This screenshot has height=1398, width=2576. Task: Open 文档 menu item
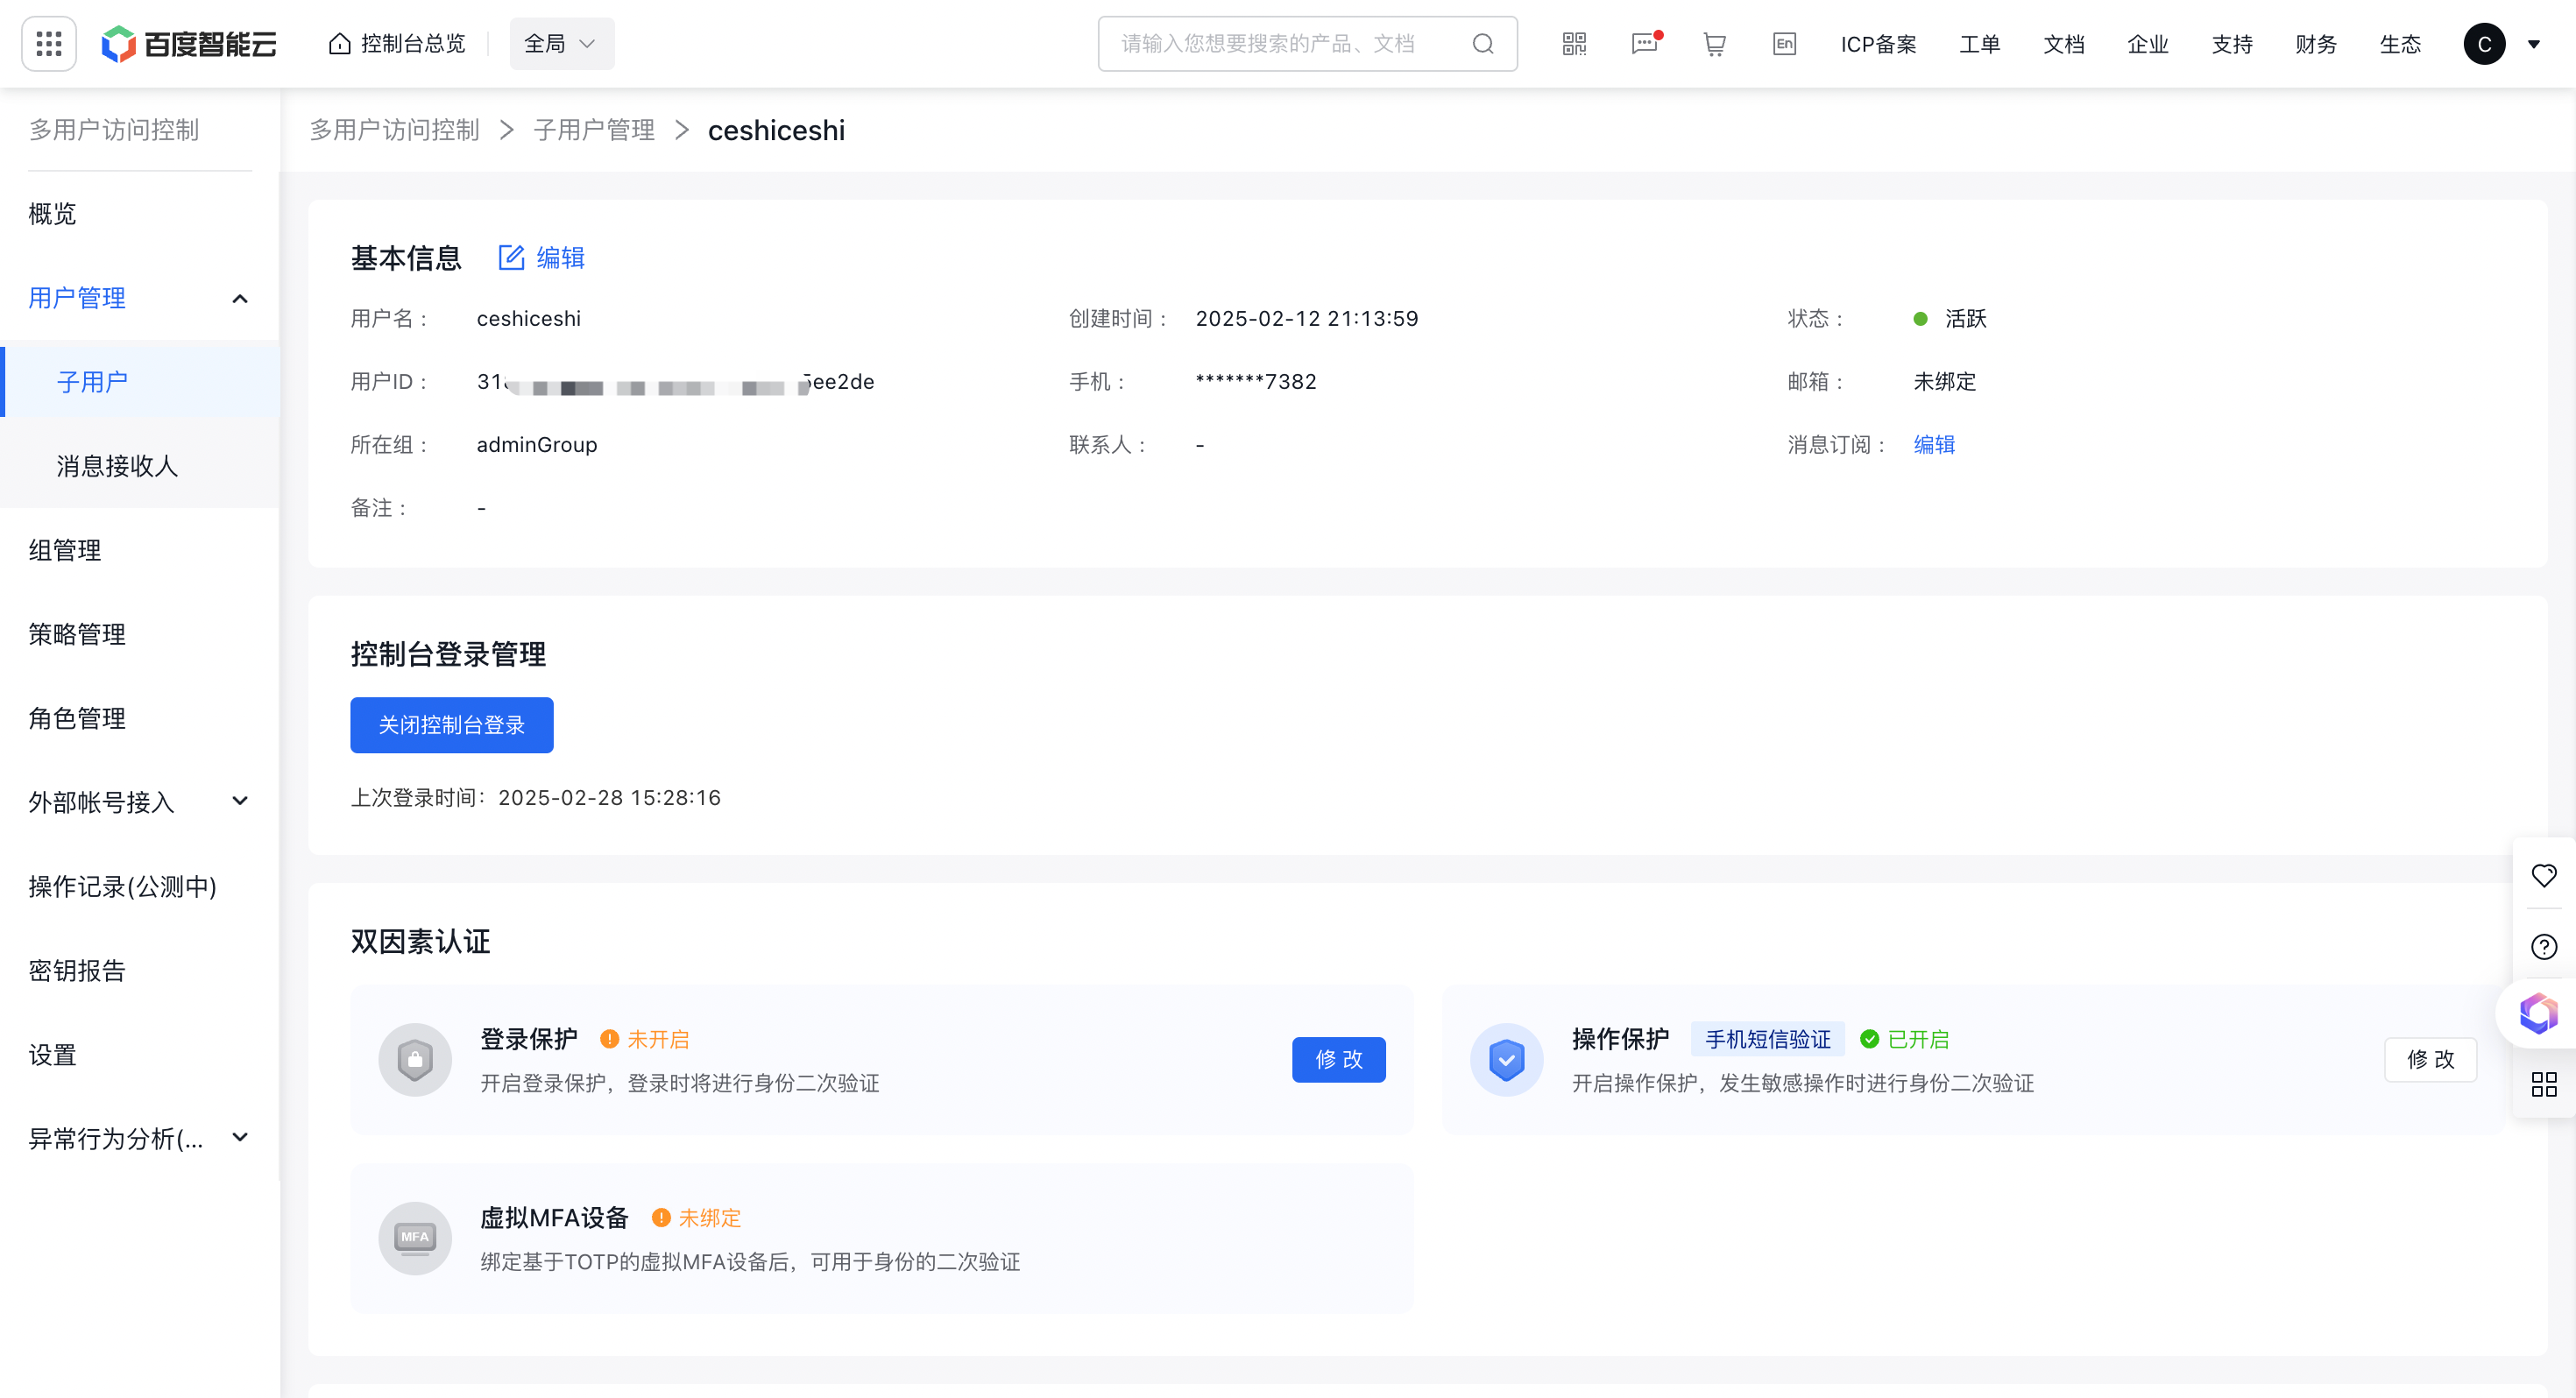pyautogui.click(x=2063, y=44)
